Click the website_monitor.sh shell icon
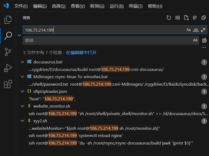The width and height of the screenshot is (209, 156). [x=29, y=106]
